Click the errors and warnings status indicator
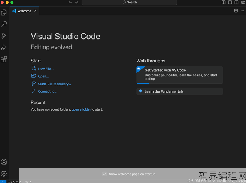 click(x=15, y=182)
